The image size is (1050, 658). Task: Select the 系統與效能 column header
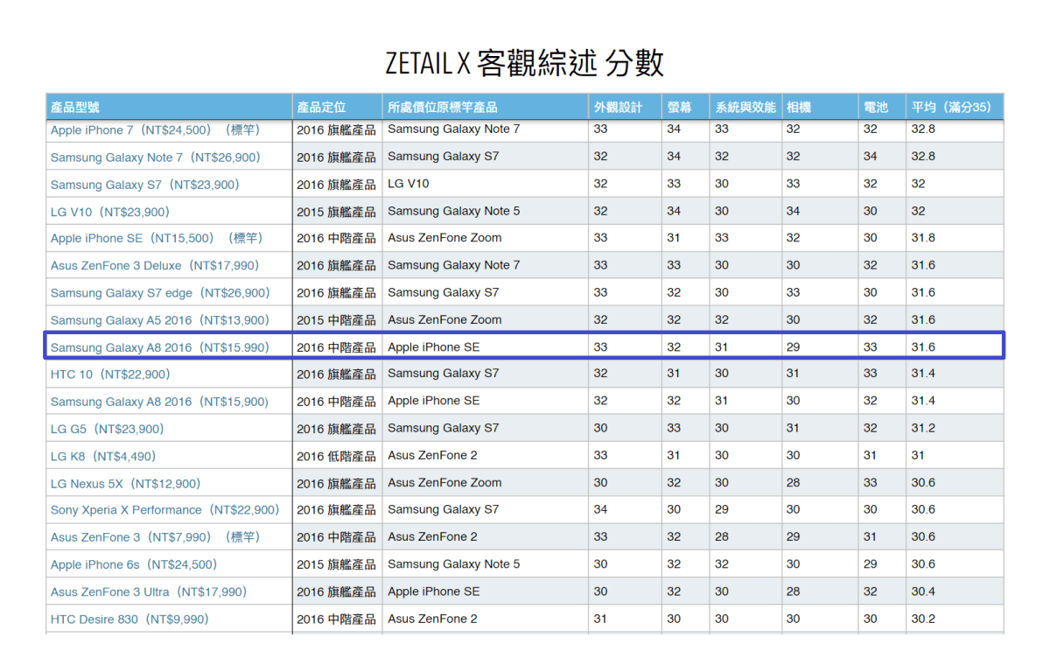coord(745,107)
